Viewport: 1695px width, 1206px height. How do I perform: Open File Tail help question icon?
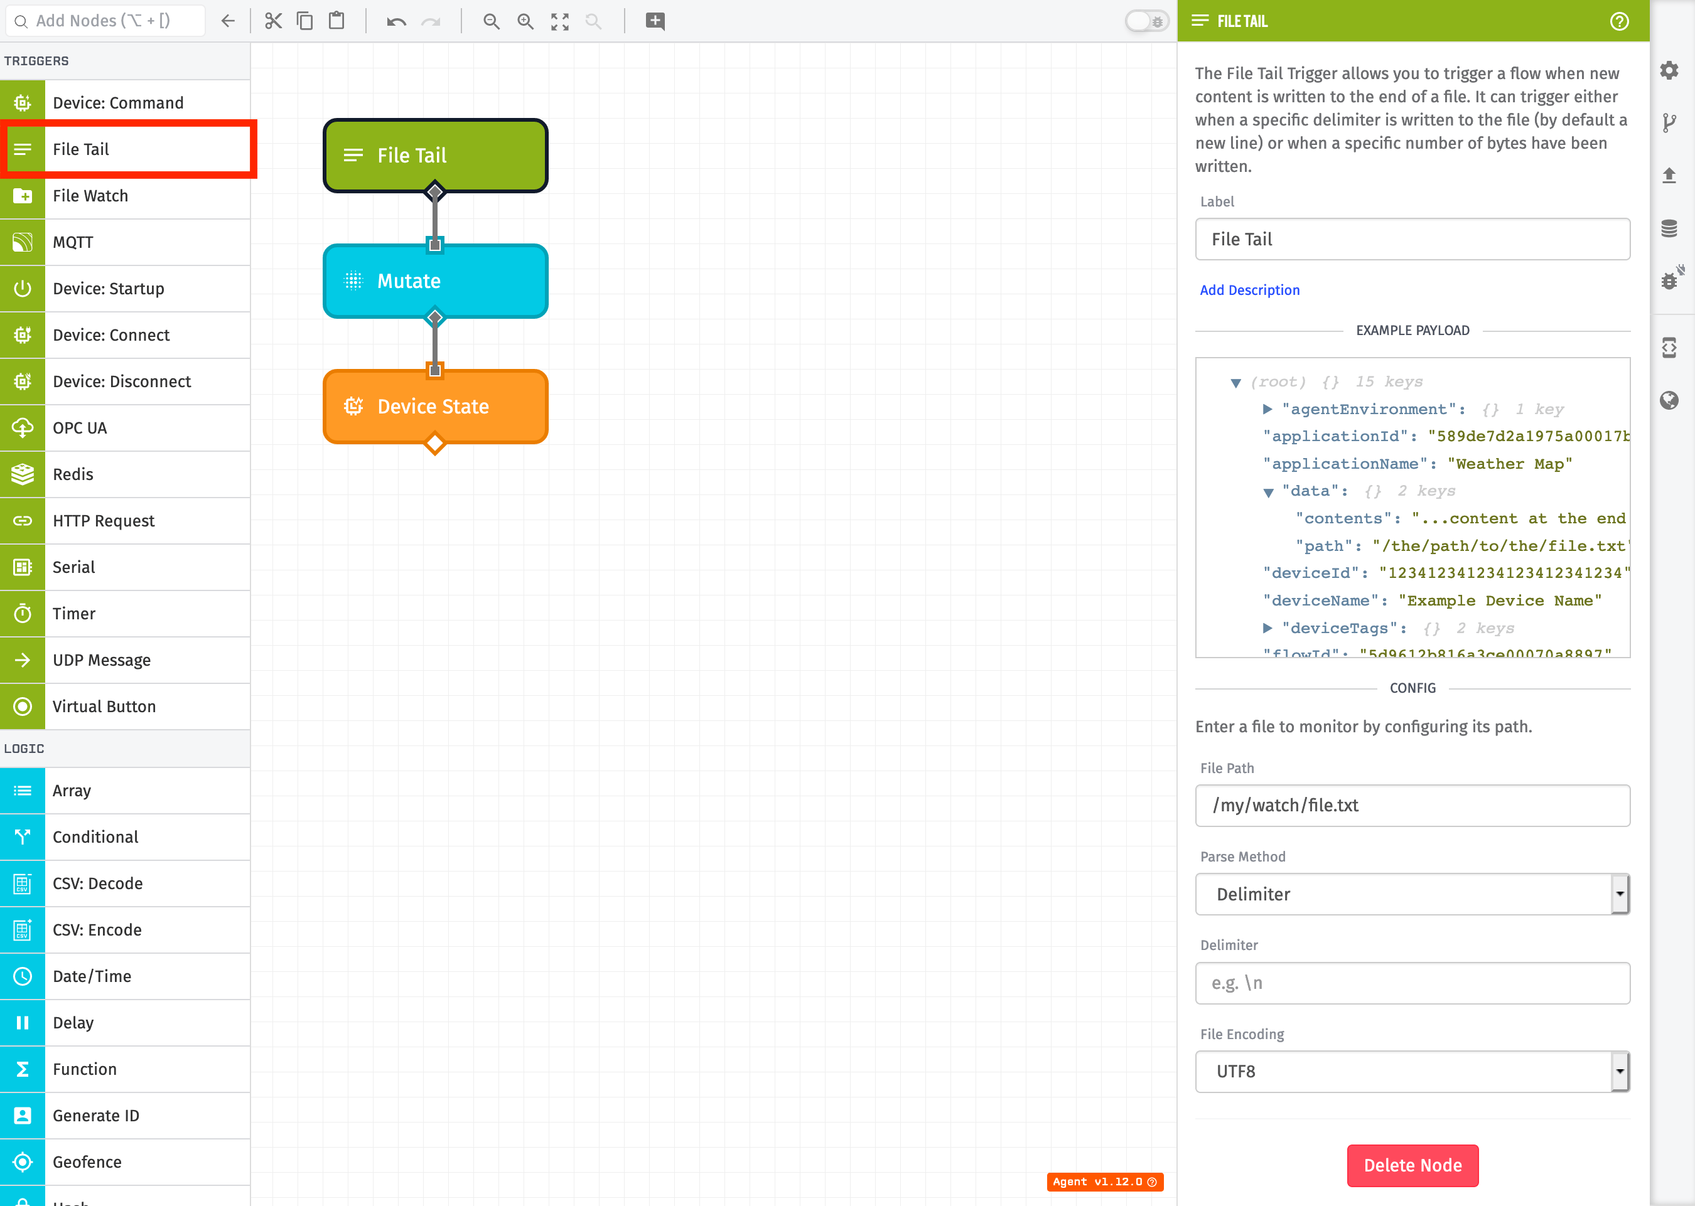point(1619,21)
